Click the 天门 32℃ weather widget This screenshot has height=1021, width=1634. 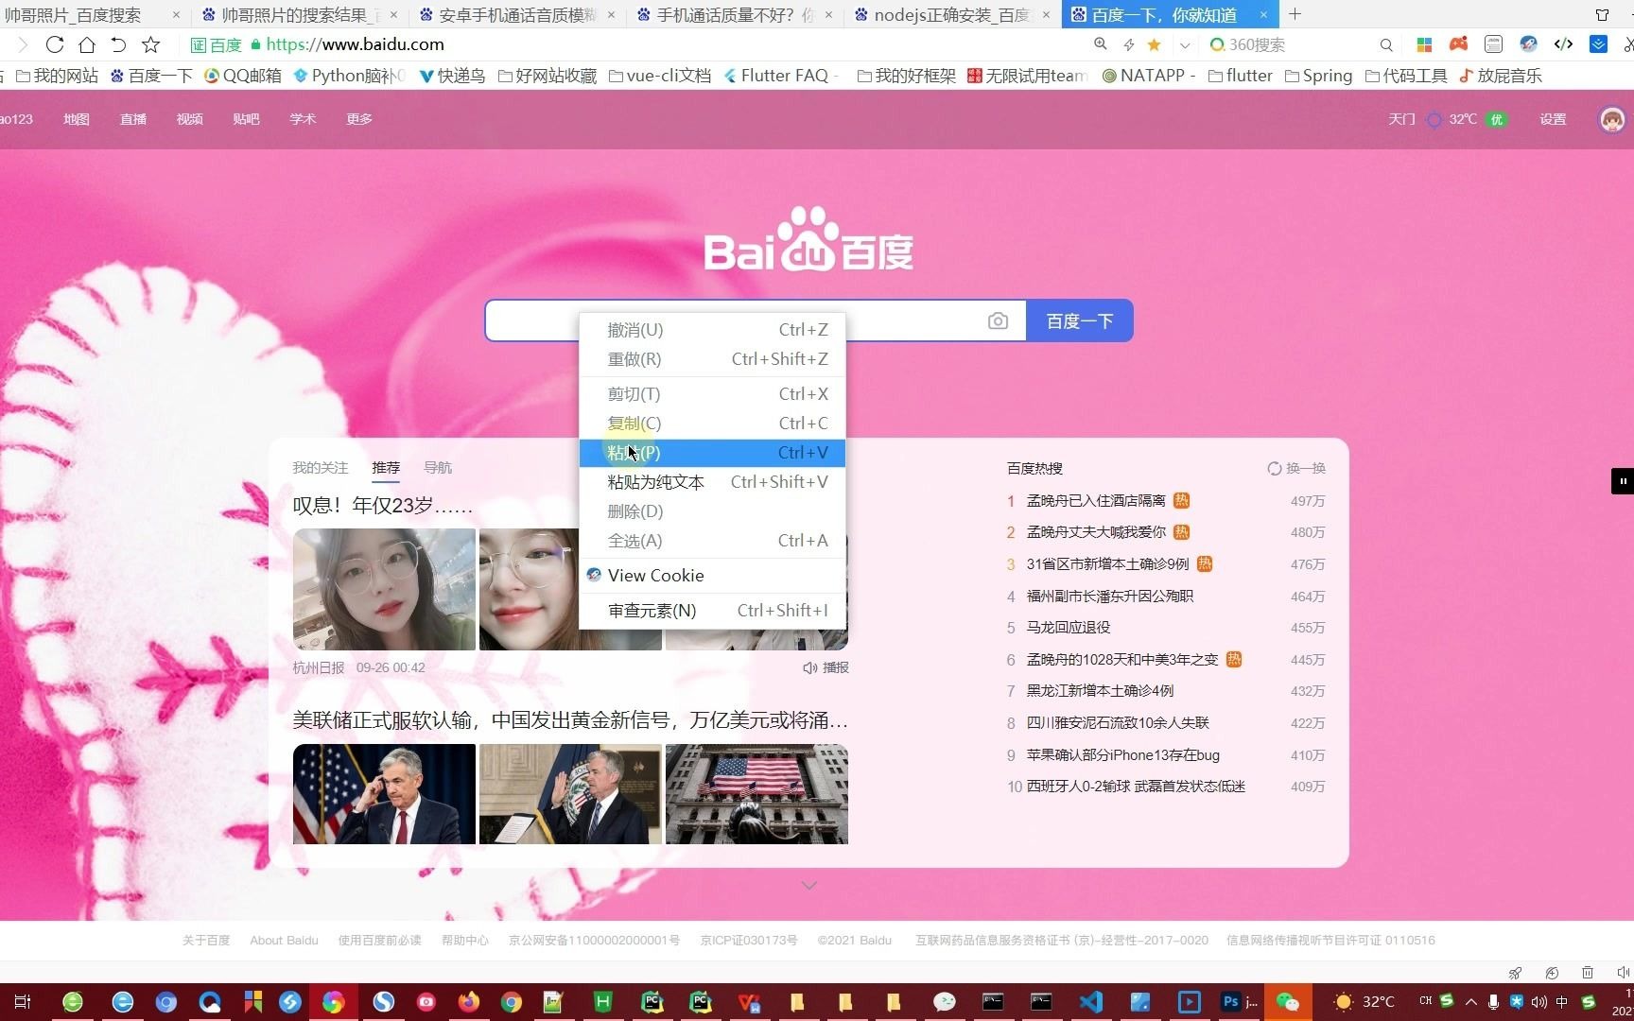pos(1447,119)
